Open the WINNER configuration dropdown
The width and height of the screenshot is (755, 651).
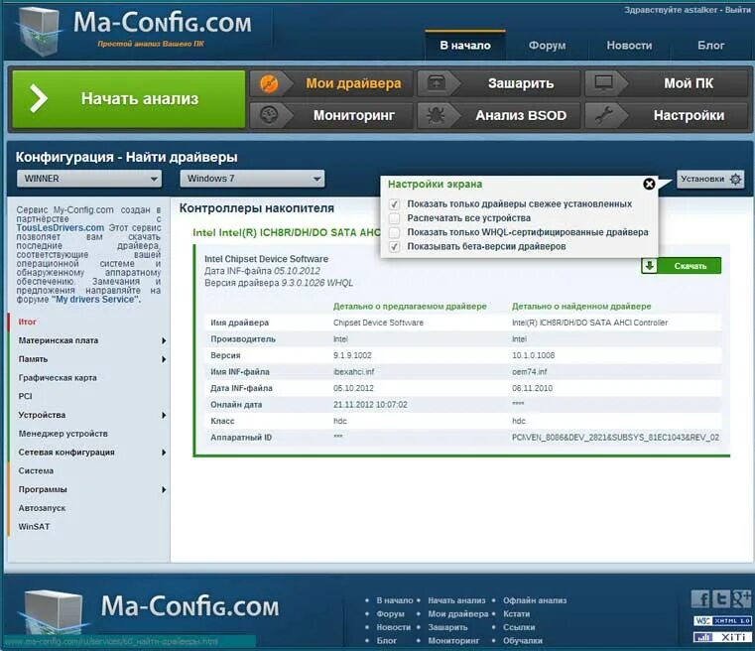coord(89,179)
